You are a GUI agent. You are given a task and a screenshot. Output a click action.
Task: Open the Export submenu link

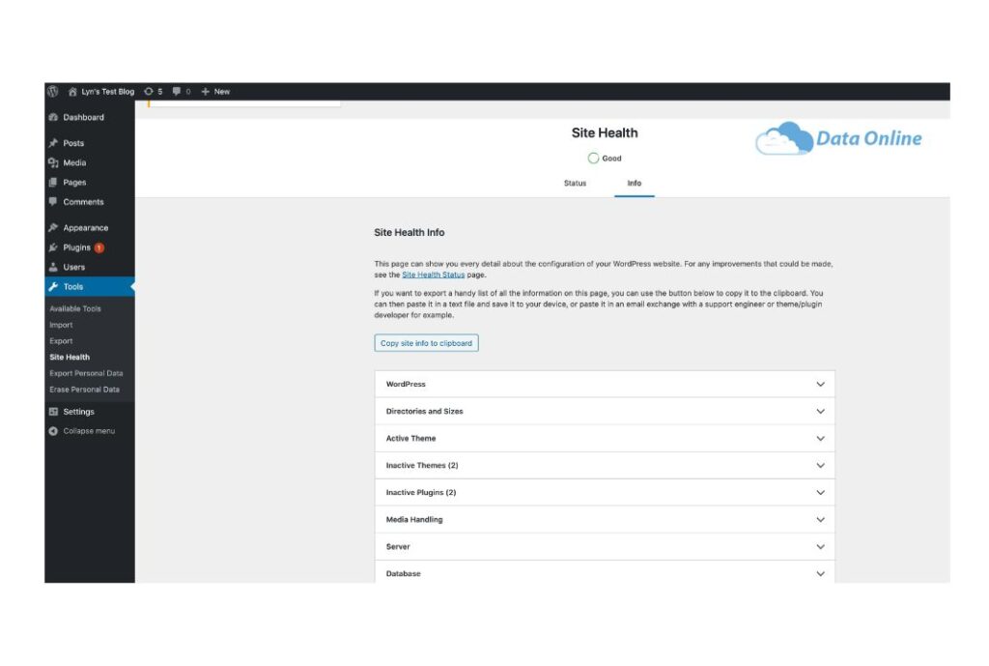tap(61, 341)
